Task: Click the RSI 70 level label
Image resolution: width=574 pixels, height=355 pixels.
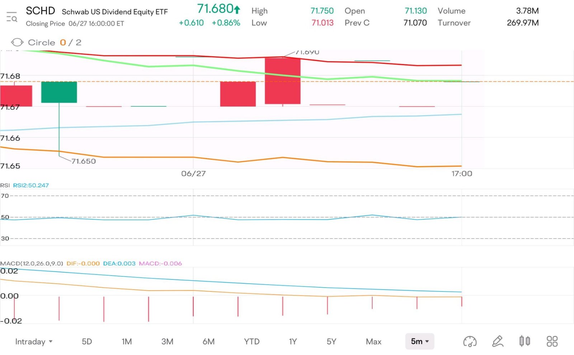Action: pos(5,196)
